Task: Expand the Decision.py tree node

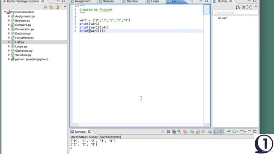Action: pyautogui.click(x=9, y=33)
